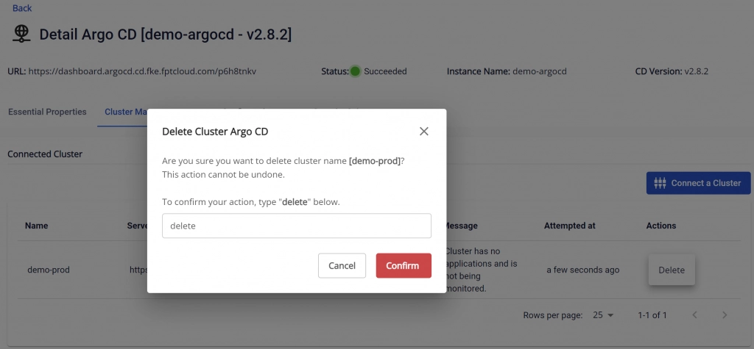Select the Cluster Management tab

125,112
